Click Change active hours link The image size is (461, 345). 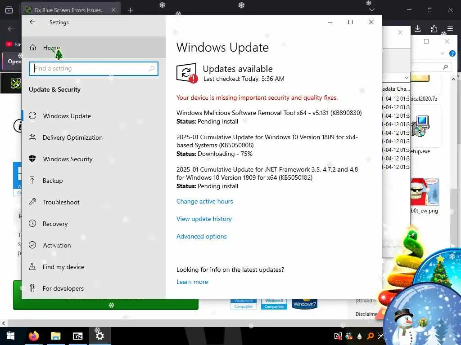(205, 202)
